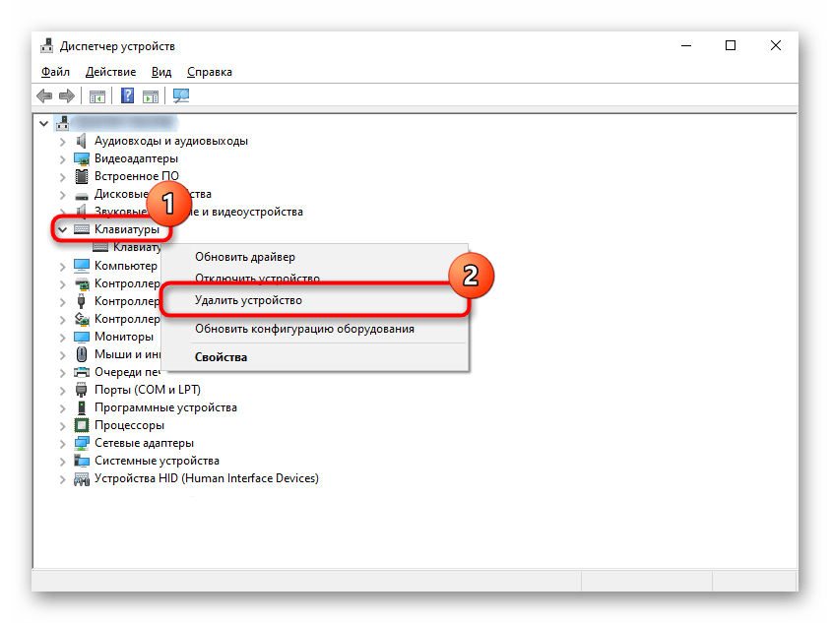Open the Файл menu
The width and height of the screenshot is (830, 623).
click(56, 72)
